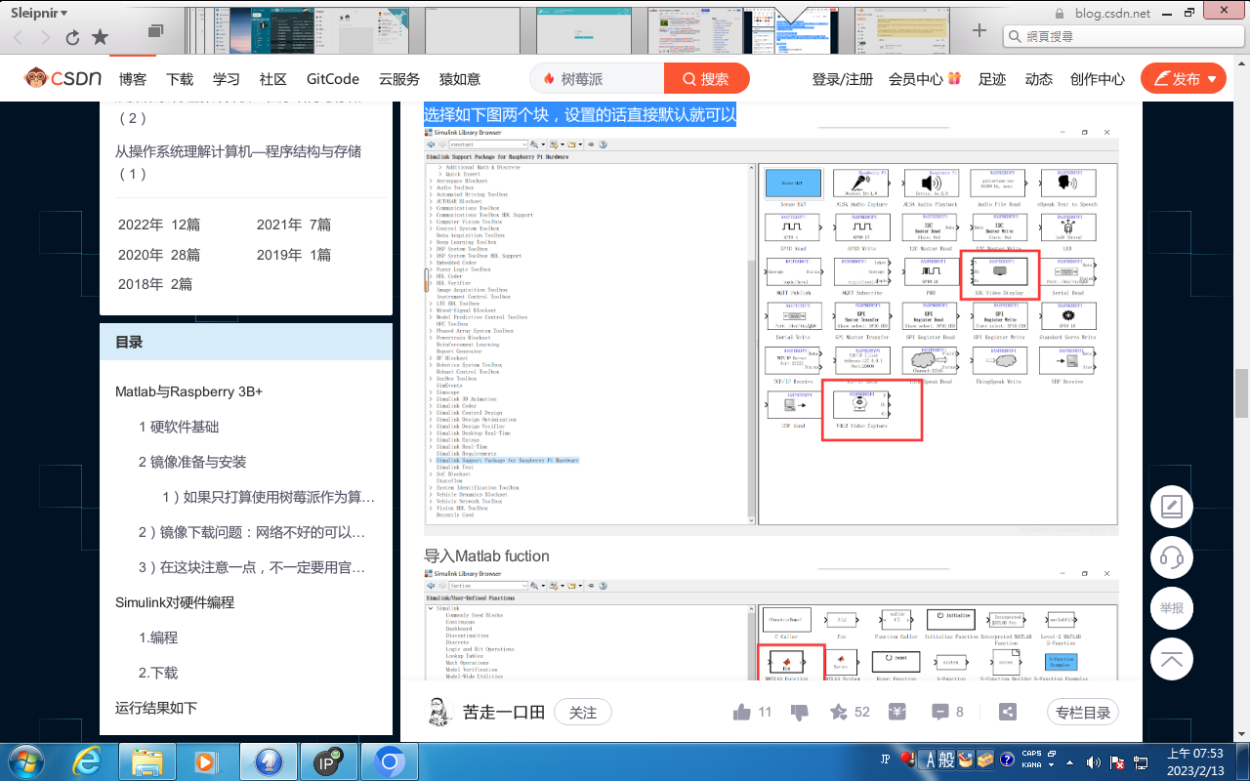Jump to 3）在这块注意一点 in contents

click(x=252, y=567)
